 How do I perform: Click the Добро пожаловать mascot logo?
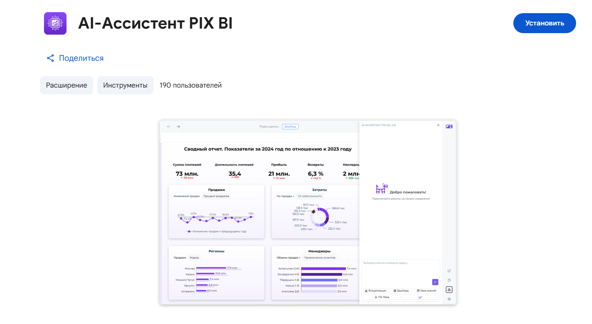pyautogui.click(x=382, y=189)
